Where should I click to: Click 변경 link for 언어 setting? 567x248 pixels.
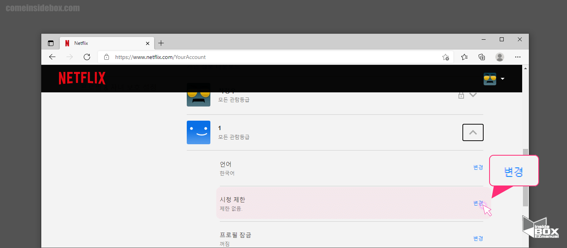[x=478, y=167]
